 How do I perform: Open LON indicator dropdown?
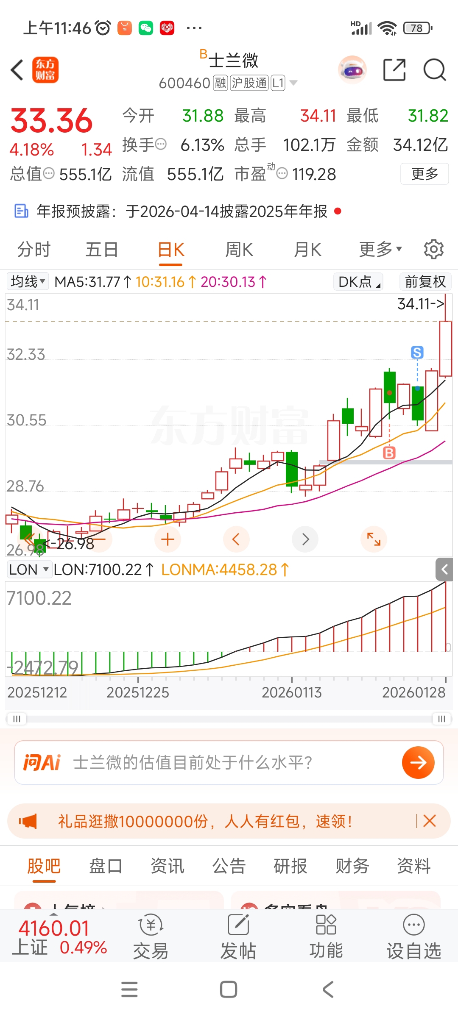(x=29, y=570)
